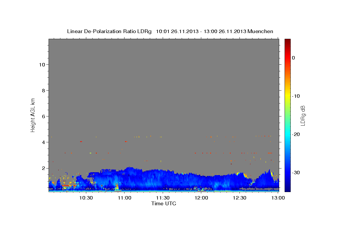
Task: Click the 13:00 time tick label
Action: point(278,198)
